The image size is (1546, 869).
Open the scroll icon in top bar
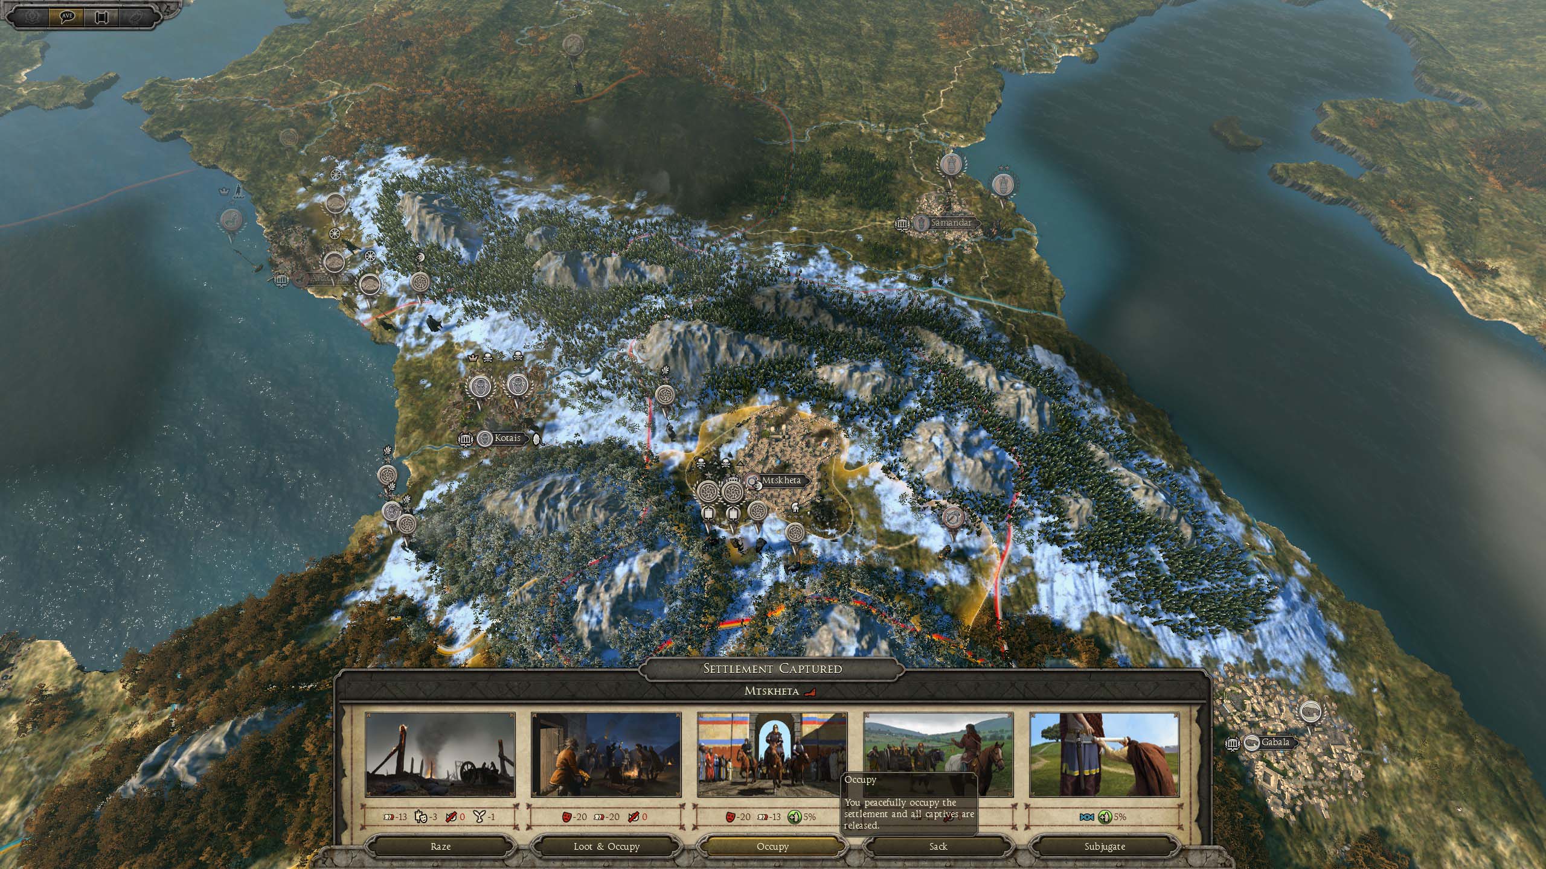(101, 16)
